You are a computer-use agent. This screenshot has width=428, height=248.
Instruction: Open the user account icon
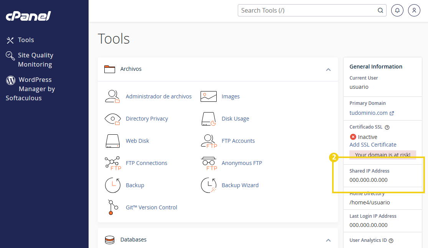(x=414, y=10)
